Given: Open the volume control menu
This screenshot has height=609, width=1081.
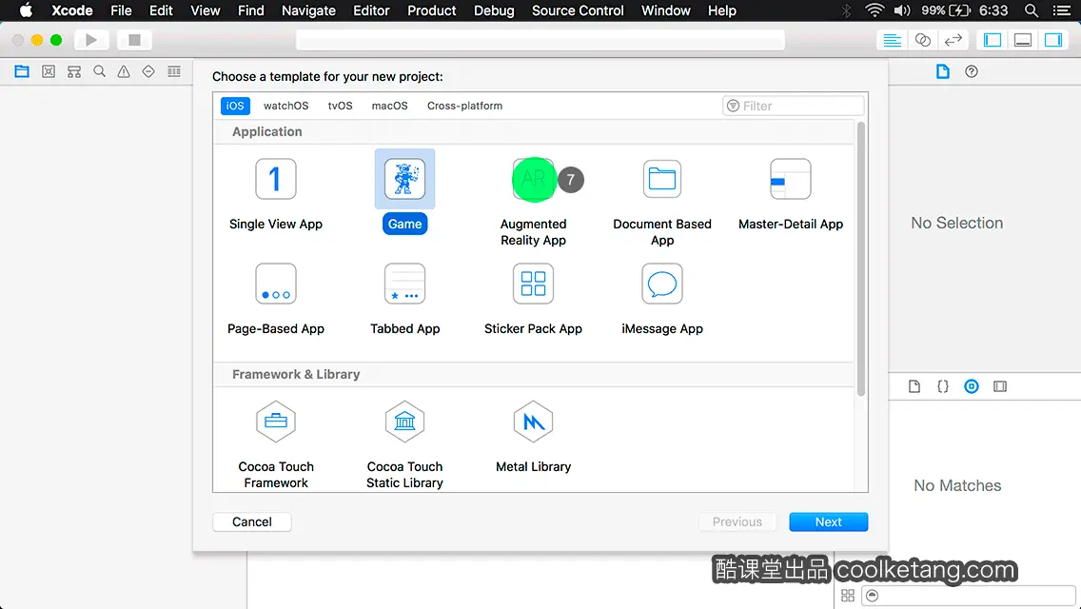Looking at the screenshot, I should point(902,10).
